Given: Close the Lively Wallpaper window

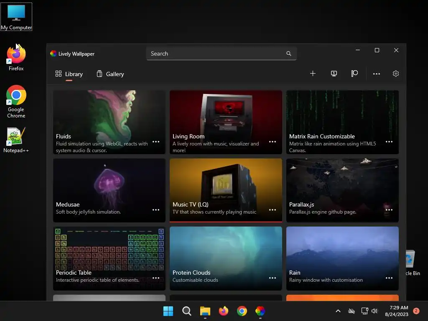Looking at the screenshot, I should (x=396, y=50).
